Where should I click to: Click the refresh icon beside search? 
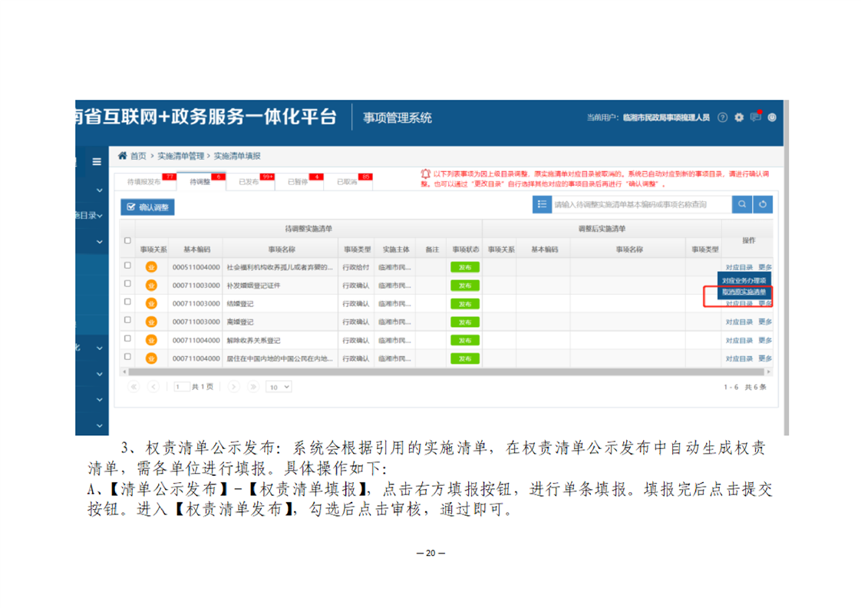coord(762,204)
